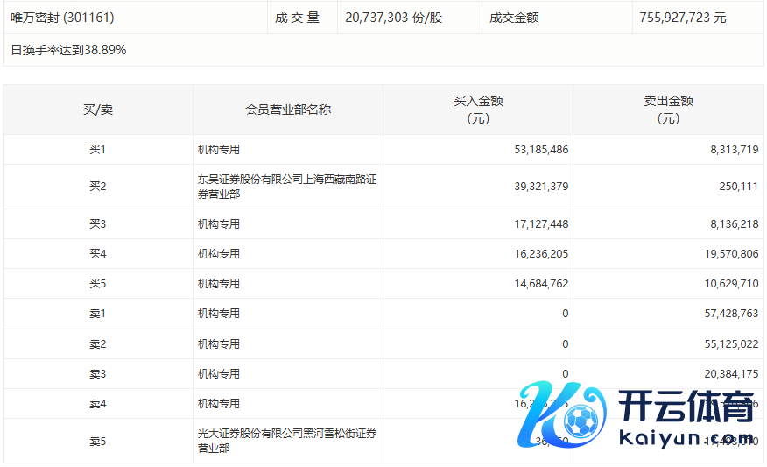Screen dimensions: 767x467
Task: Select 机构专用 in the 买3 row
Action: pos(219,224)
